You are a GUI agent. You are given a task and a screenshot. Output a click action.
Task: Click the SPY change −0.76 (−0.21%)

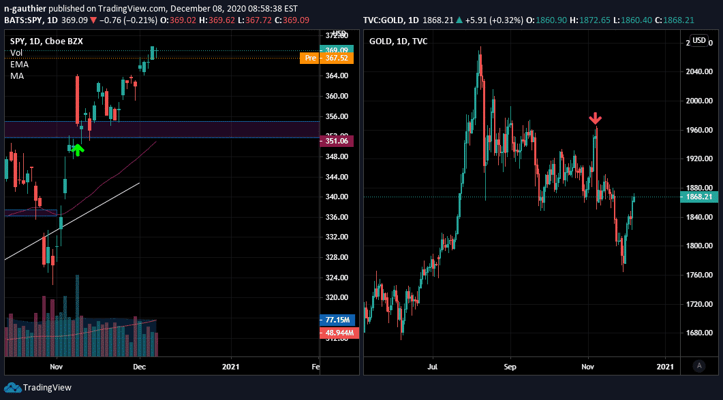point(127,20)
